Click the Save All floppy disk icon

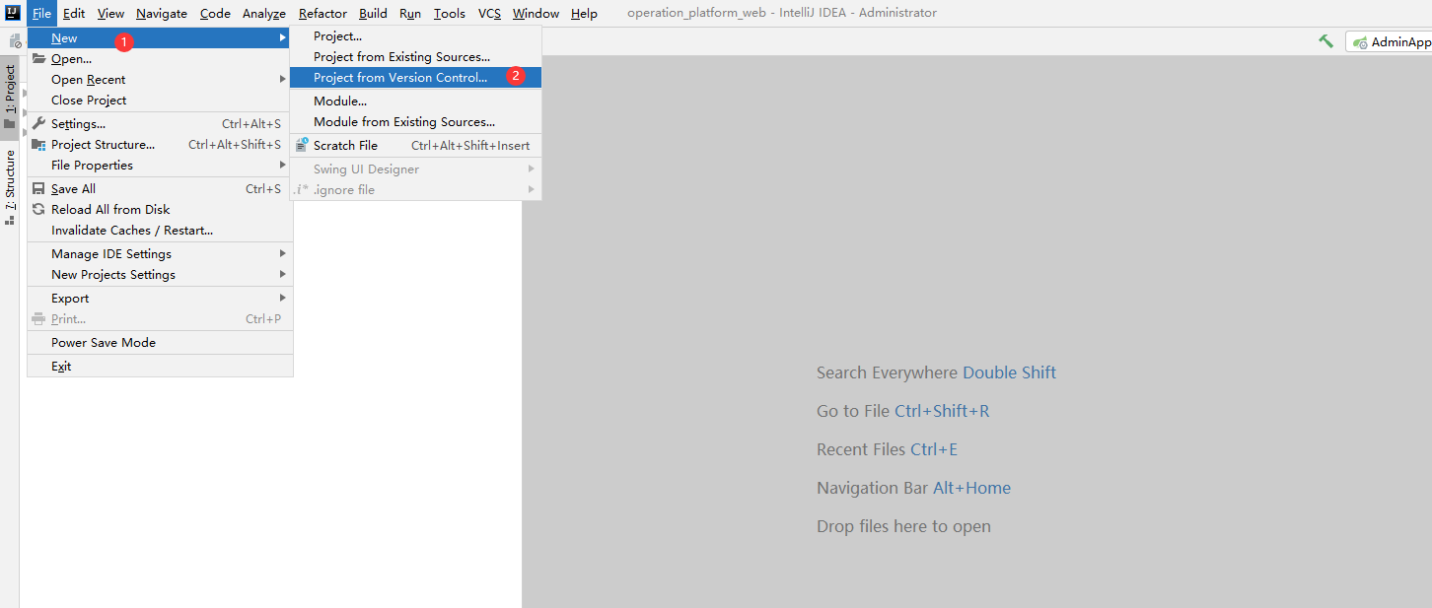(x=38, y=189)
